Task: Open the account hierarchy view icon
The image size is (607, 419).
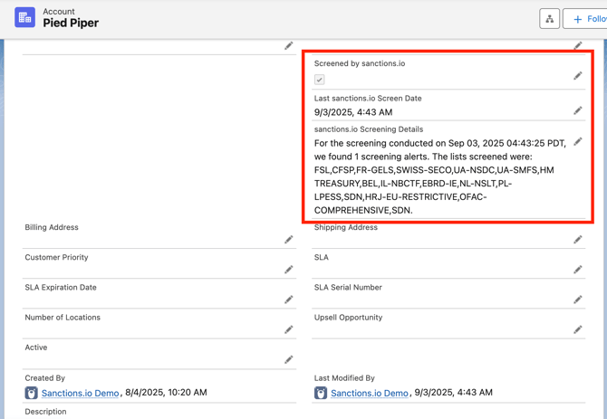Action: (x=549, y=19)
